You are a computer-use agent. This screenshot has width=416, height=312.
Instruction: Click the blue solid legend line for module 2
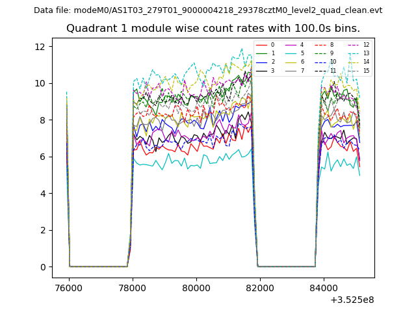[261, 62]
